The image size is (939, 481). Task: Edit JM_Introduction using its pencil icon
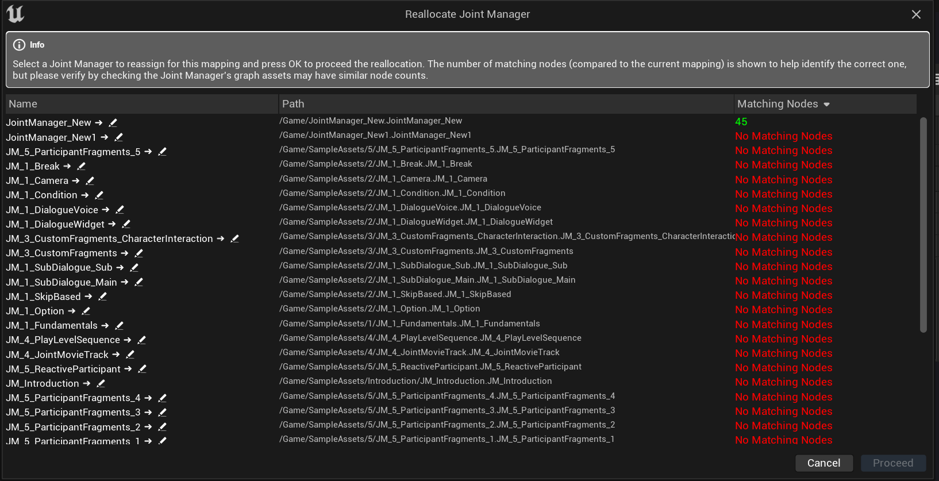click(x=101, y=383)
